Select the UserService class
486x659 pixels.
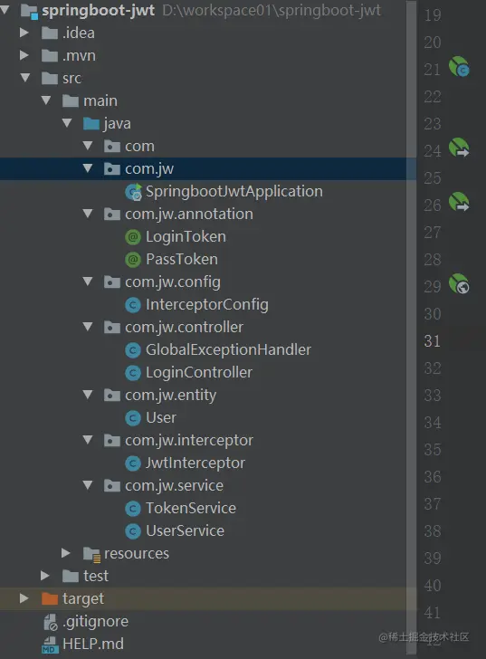coord(185,530)
